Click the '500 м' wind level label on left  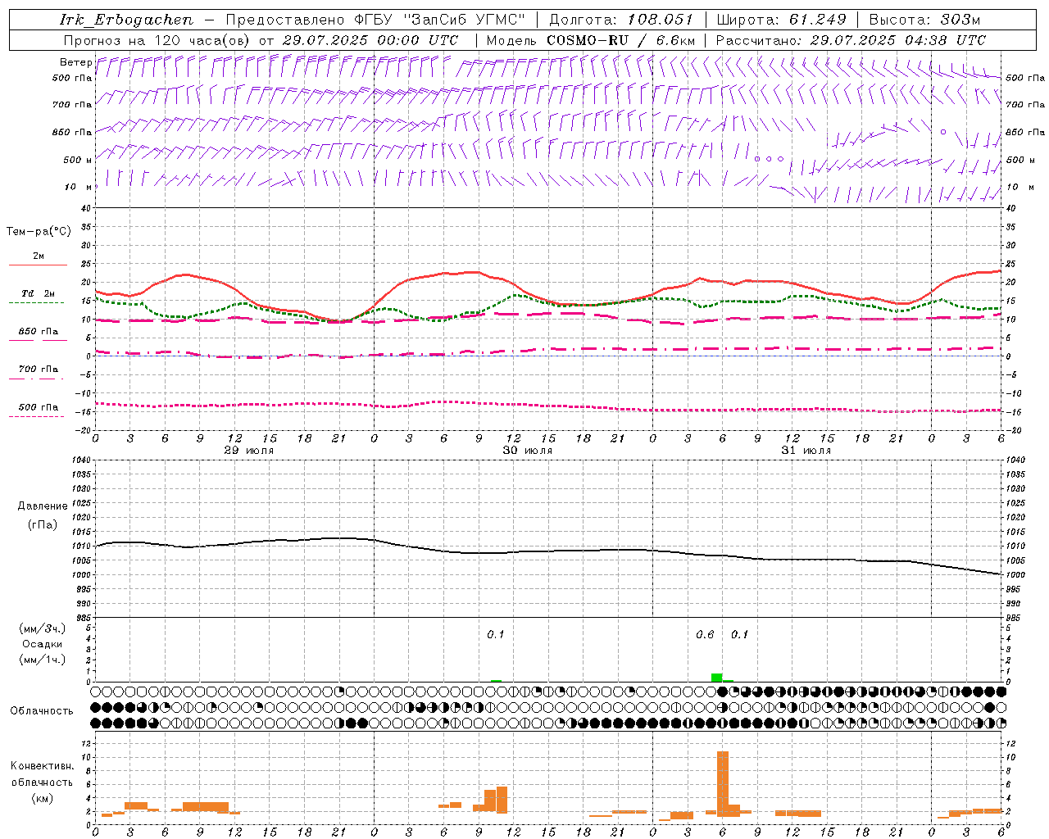[78, 160]
